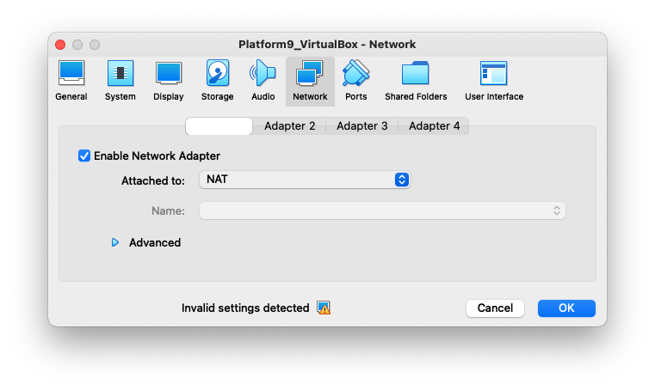Select the highlighted first adapter tab

[219, 126]
